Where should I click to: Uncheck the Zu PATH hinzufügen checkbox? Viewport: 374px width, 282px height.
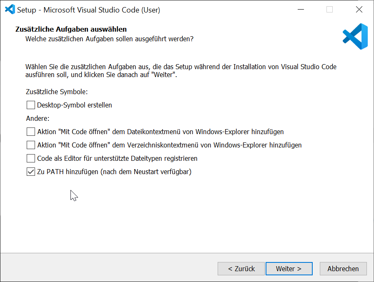pos(31,172)
